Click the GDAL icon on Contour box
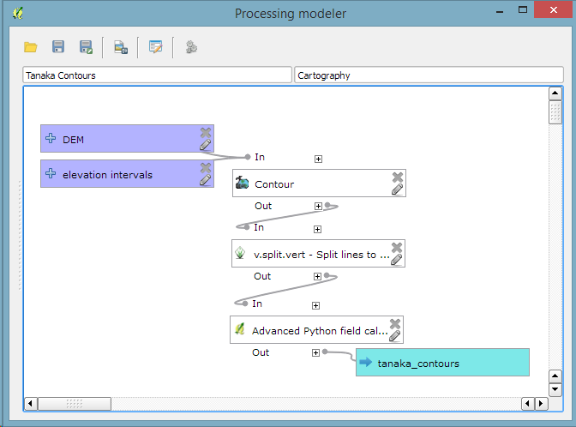The height and width of the screenshot is (427, 576). tap(242, 183)
